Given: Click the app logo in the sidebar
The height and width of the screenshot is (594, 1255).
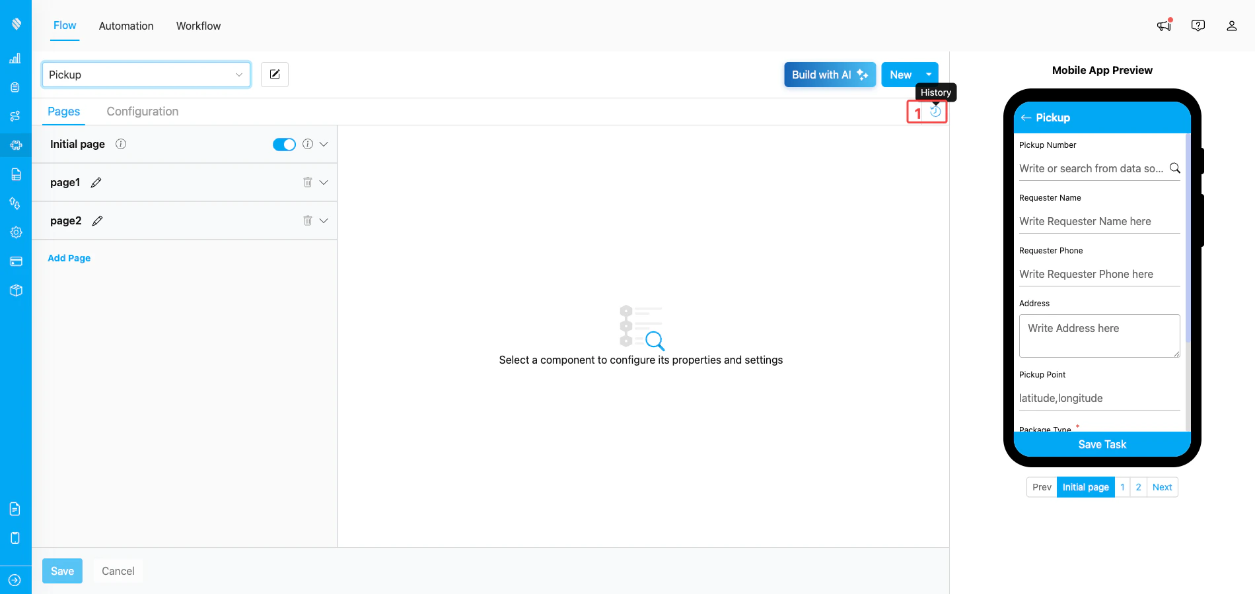Looking at the screenshot, I should click(x=16, y=24).
